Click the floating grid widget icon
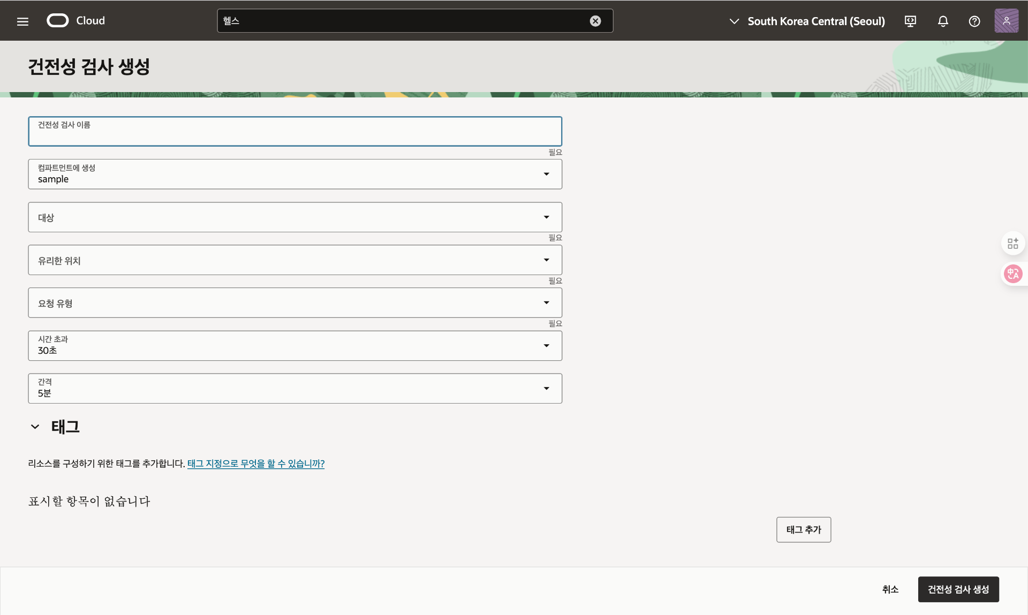Viewport: 1028px width, 615px height. (1012, 244)
